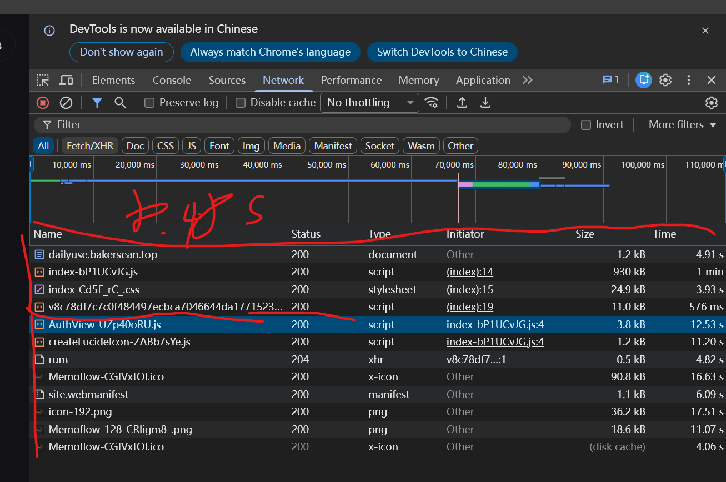Clear the network log
726x482 pixels.
(66, 102)
